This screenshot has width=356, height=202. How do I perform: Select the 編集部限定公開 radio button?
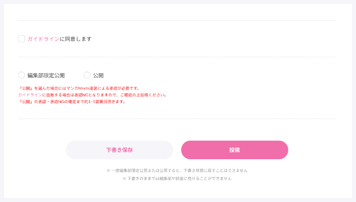tap(21, 75)
